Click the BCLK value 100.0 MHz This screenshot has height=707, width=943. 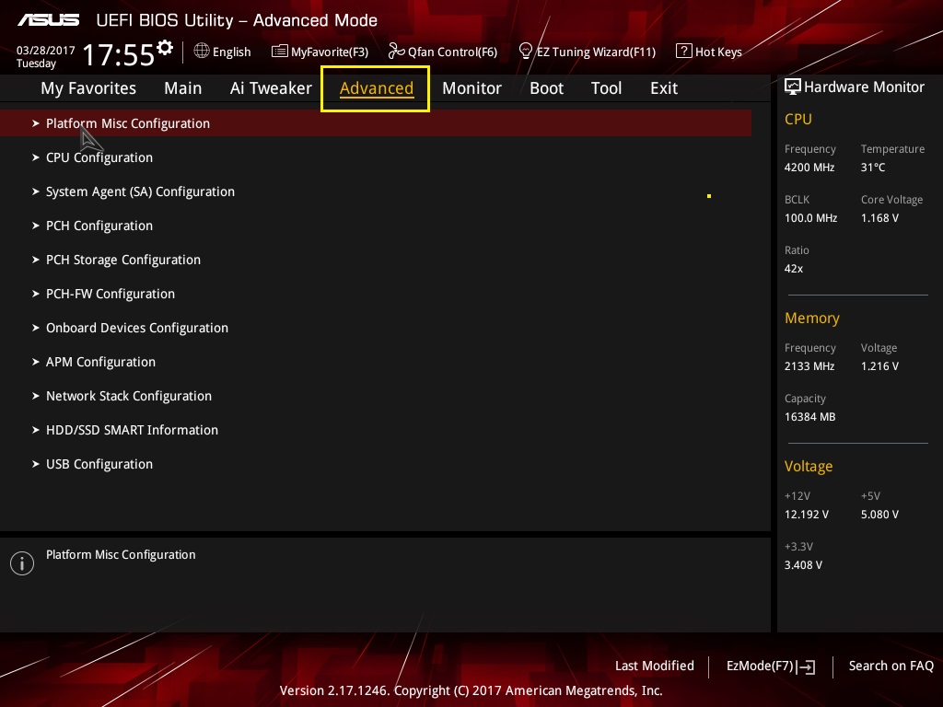pos(810,217)
